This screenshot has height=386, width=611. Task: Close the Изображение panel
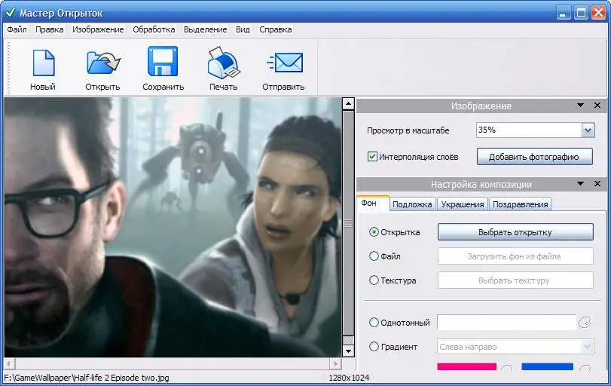click(x=597, y=106)
